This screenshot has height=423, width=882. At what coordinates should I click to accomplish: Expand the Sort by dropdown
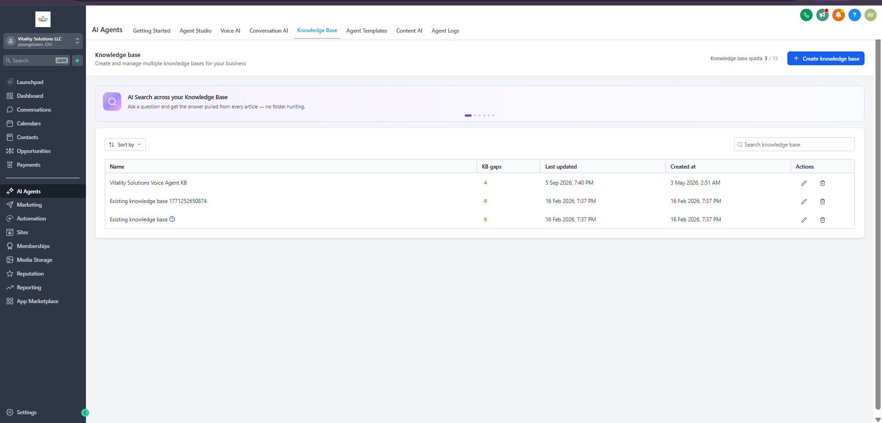click(x=125, y=145)
